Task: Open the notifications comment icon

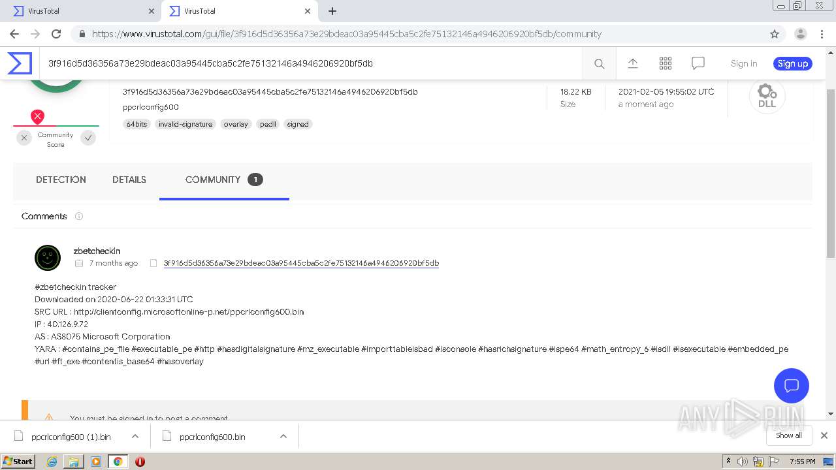Action: [x=698, y=63]
